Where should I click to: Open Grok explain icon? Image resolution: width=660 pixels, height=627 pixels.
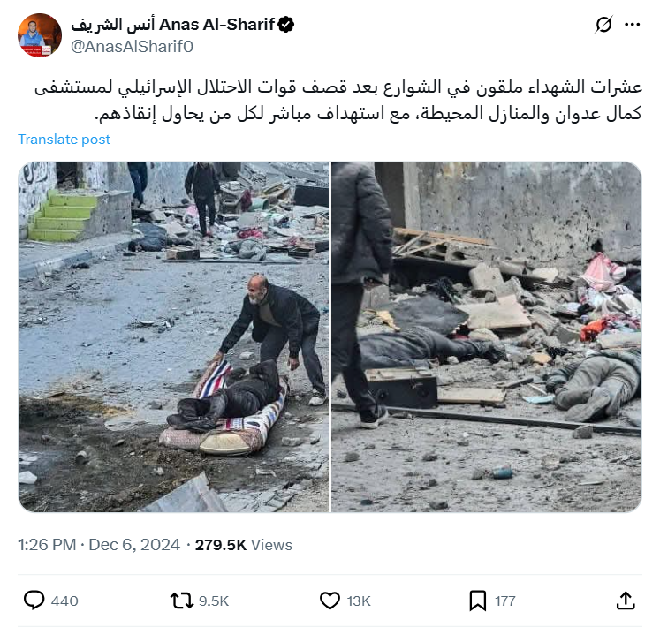603,25
